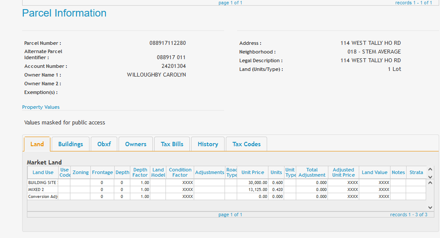This screenshot has width=440, height=238.
Task: Expand the Property Values section
Action: point(41,107)
